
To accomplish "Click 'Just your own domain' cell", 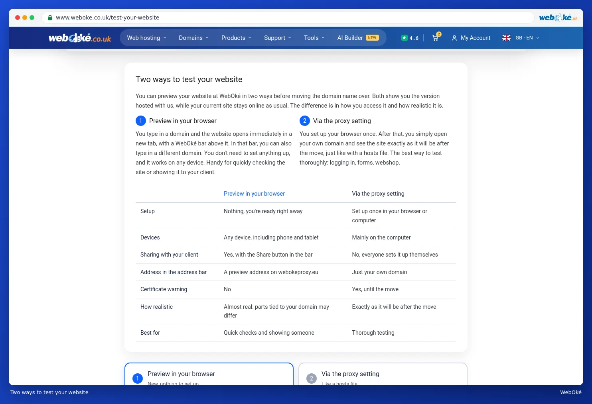I will [x=379, y=272].
